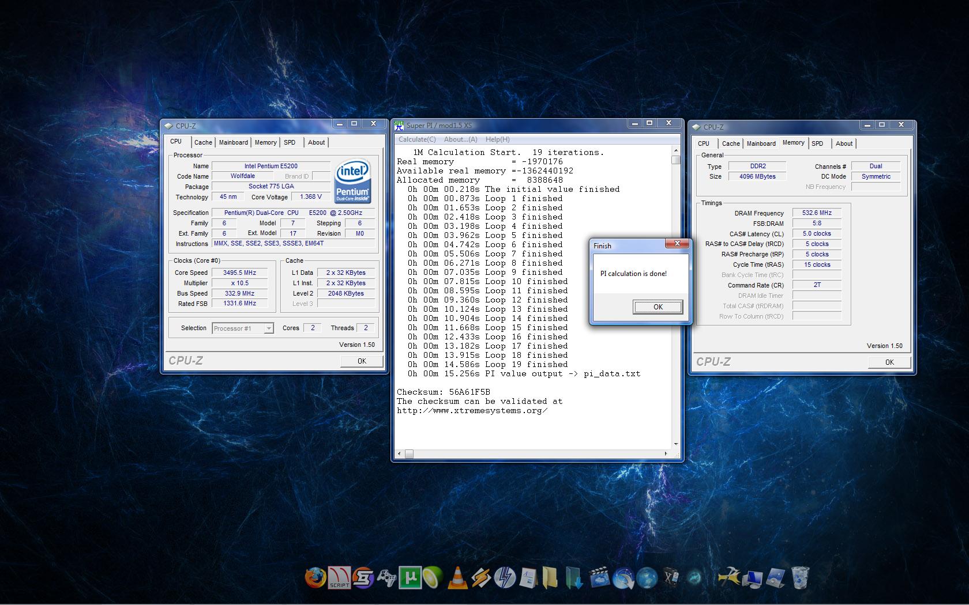Open the Processor #1 selection dropdown
The width and height of the screenshot is (969, 605).
[242, 328]
